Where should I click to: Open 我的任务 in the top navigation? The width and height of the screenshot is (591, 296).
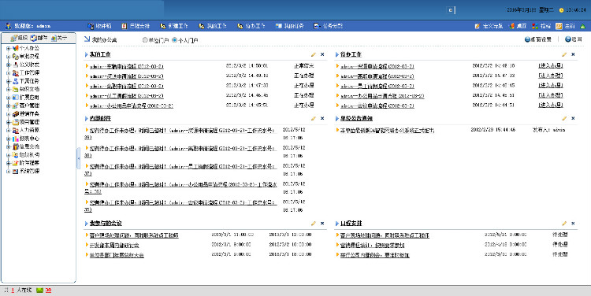[290, 26]
